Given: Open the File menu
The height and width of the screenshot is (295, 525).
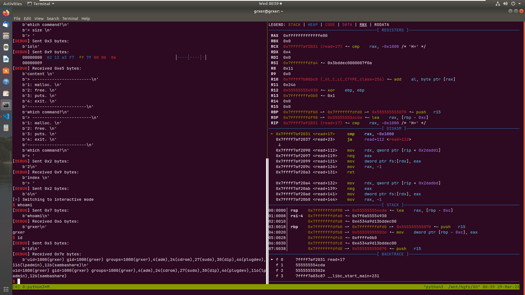Looking at the screenshot, I should [17, 19].
